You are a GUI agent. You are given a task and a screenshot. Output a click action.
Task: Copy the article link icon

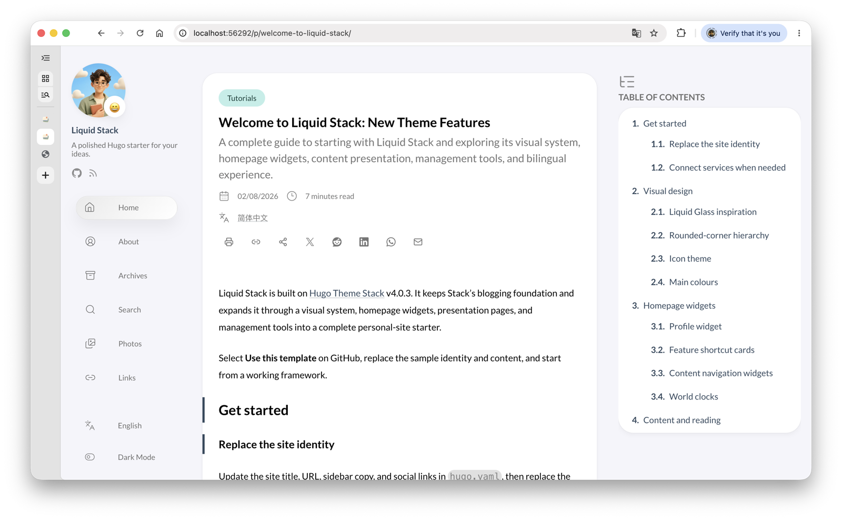256,242
